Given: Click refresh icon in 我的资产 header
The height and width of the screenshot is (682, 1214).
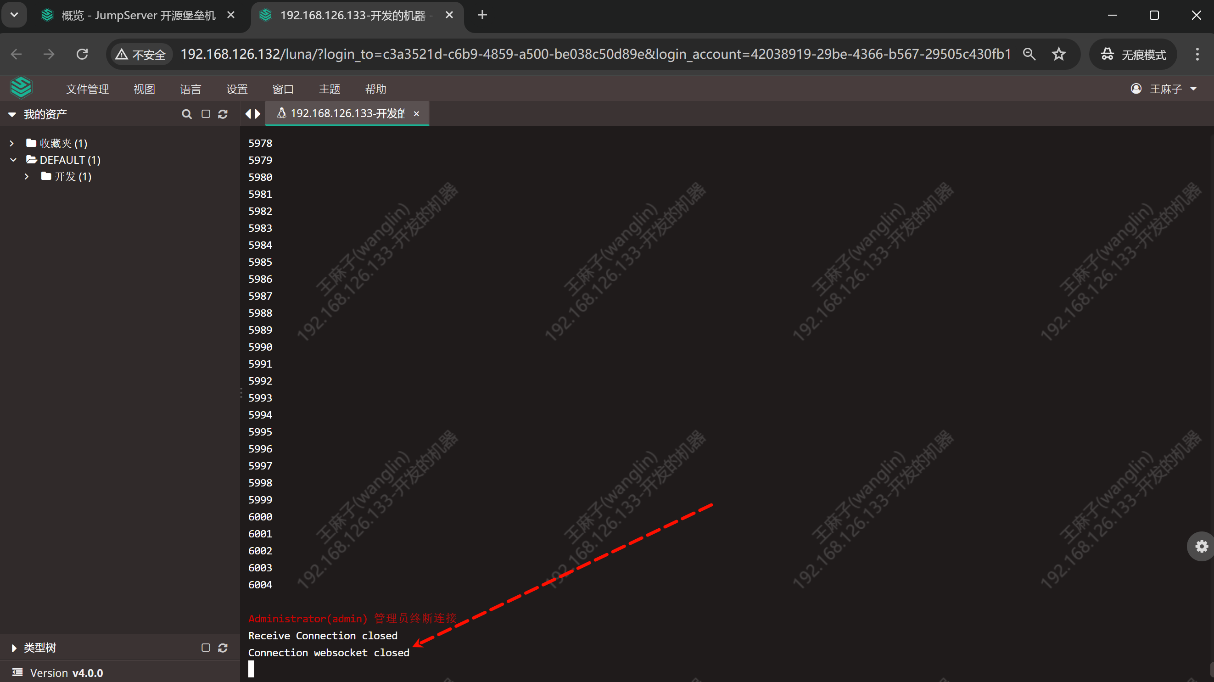Looking at the screenshot, I should click(x=223, y=114).
